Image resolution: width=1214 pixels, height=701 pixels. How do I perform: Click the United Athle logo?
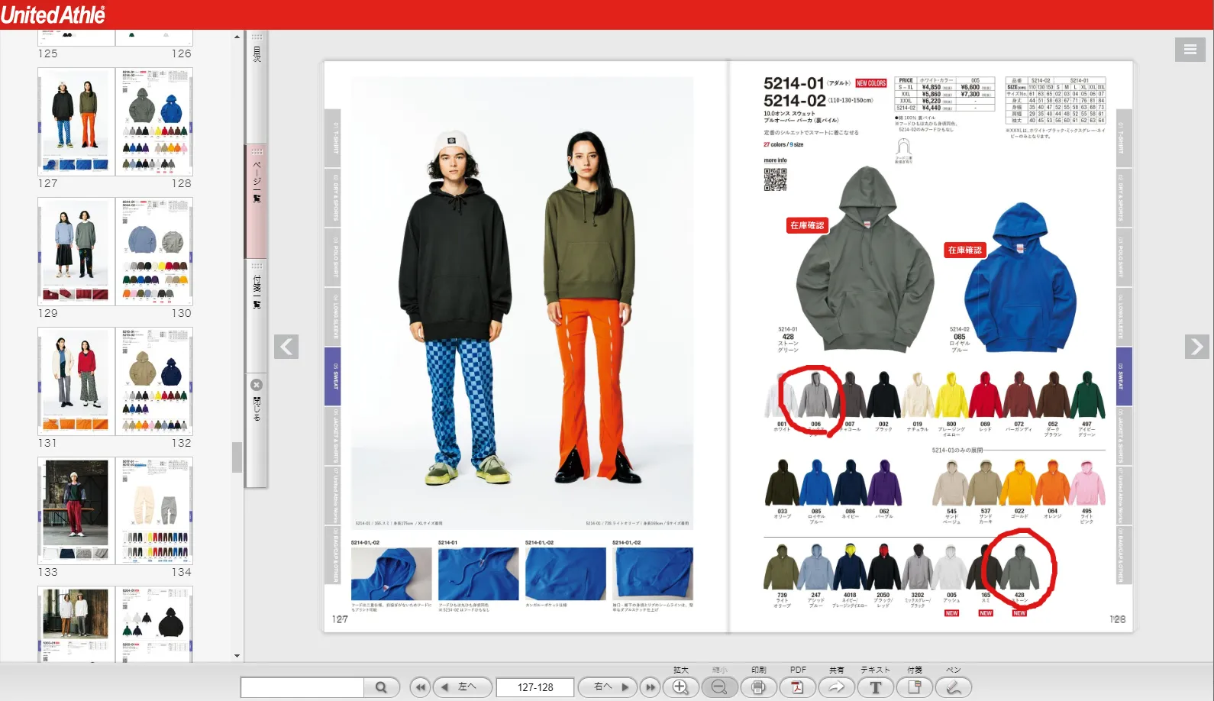point(53,15)
